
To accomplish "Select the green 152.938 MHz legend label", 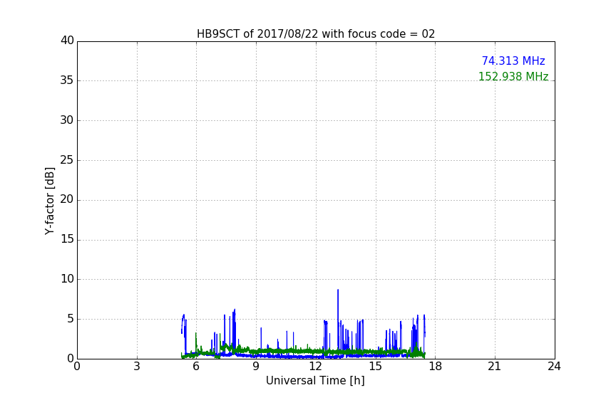I will tap(513, 76).
